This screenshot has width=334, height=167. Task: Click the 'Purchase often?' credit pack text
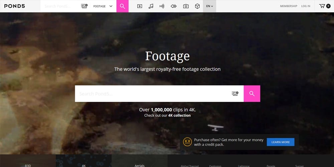228,142
